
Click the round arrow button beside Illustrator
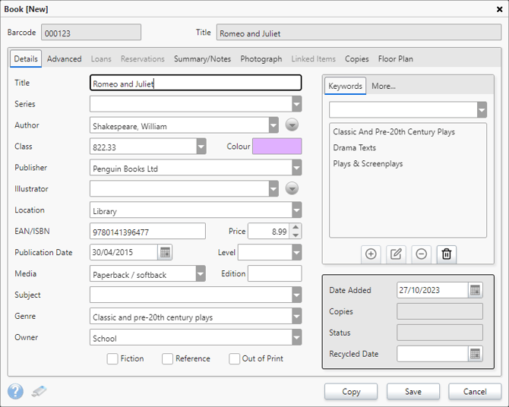(292, 188)
